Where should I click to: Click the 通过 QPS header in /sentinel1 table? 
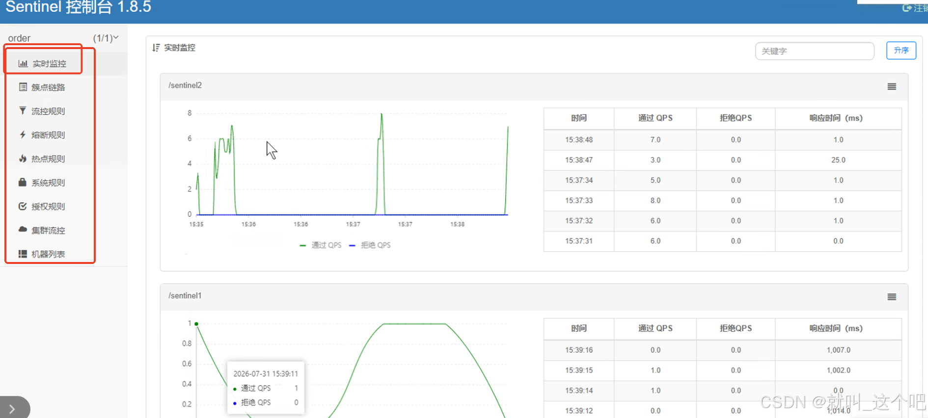coord(655,328)
